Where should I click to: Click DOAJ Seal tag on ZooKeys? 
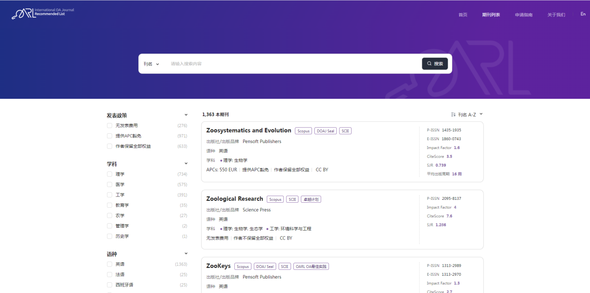265,266
